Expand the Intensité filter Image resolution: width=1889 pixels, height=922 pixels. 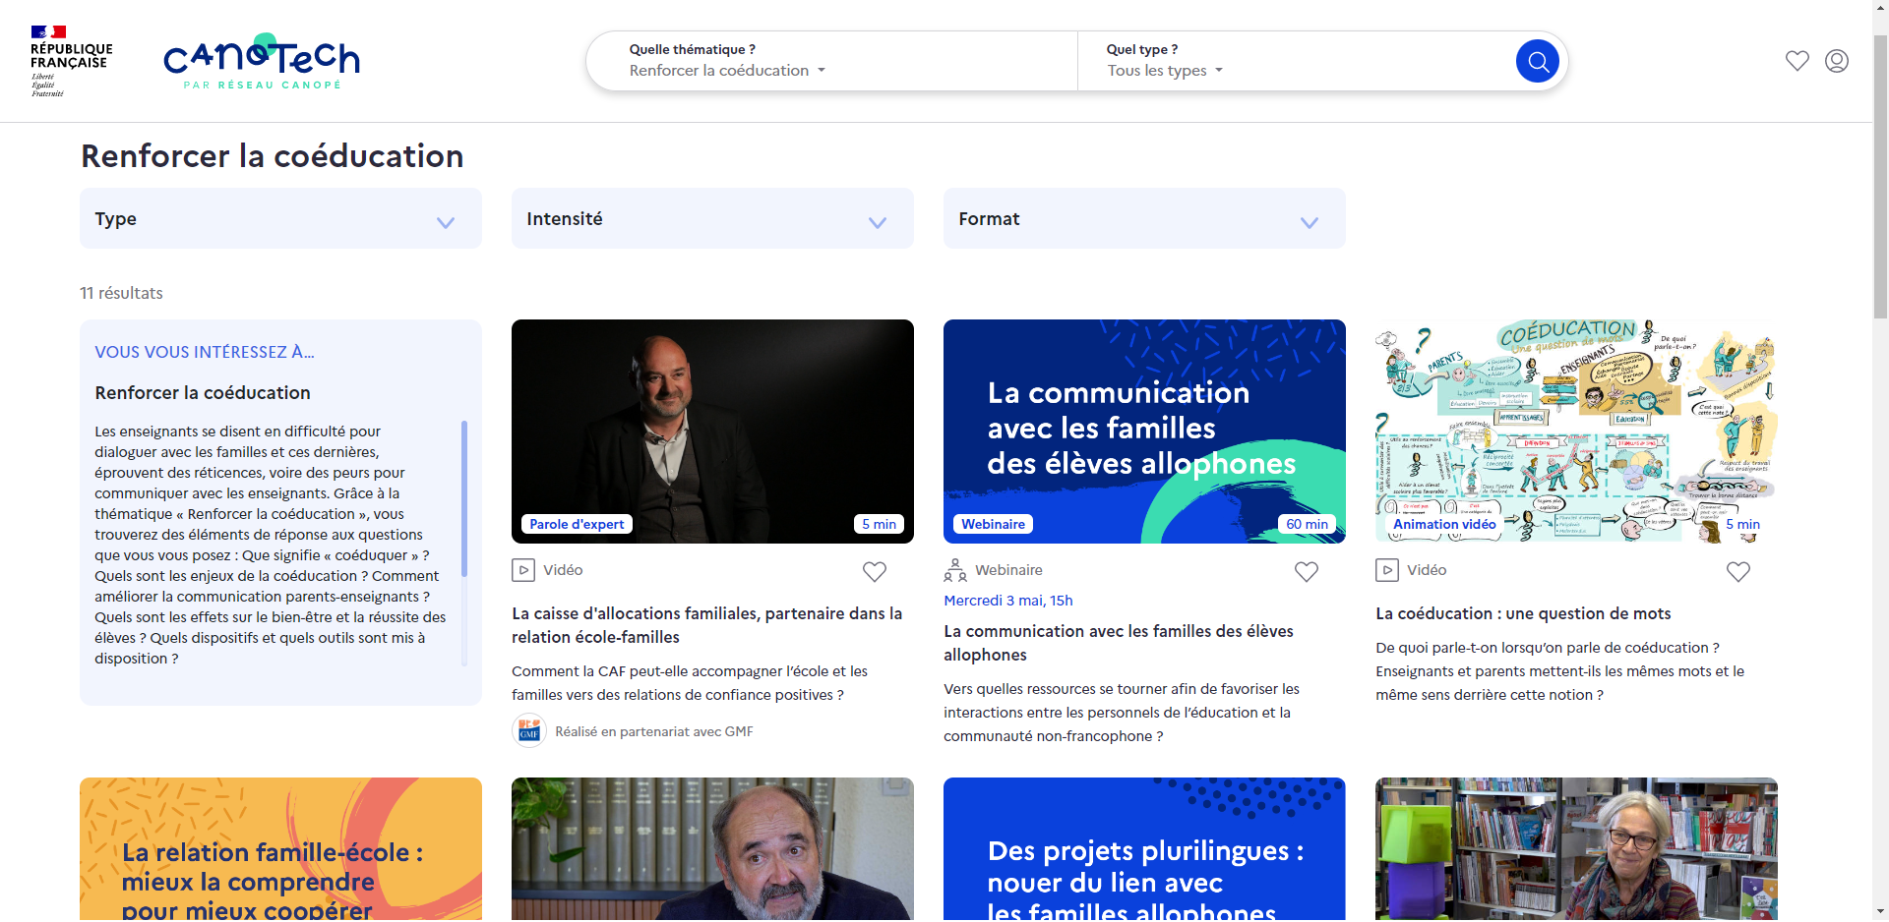click(x=712, y=218)
